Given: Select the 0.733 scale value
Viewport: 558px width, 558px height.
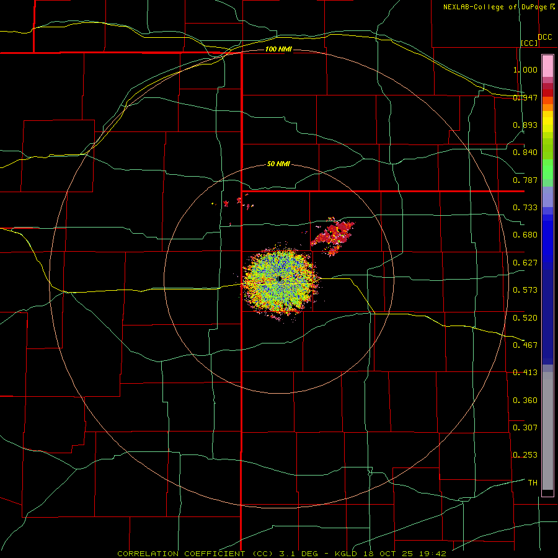Looking at the screenshot, I should (525, 208).
